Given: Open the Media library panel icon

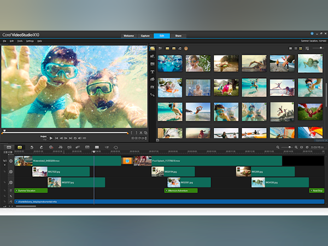Looking at the screenshot, I should click(153, 49).
